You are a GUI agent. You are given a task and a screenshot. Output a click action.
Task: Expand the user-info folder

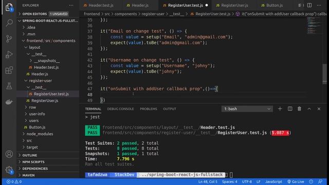(x=48, y=114)
